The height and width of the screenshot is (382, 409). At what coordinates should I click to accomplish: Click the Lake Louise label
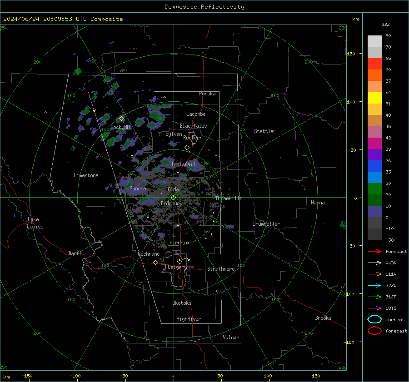tap(35, 223)
